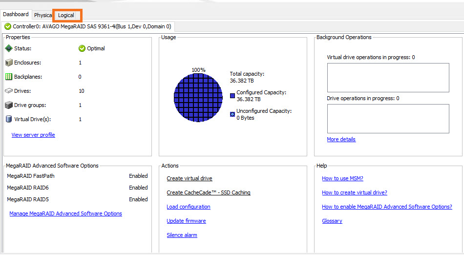The image size is (464, 255).
Task: Open the Glossary help link
Action: (332, 221)
